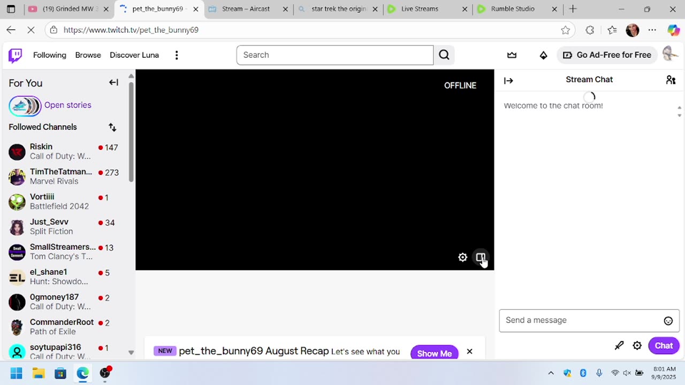Open the Copilot icon in Edge

[673, 30]
